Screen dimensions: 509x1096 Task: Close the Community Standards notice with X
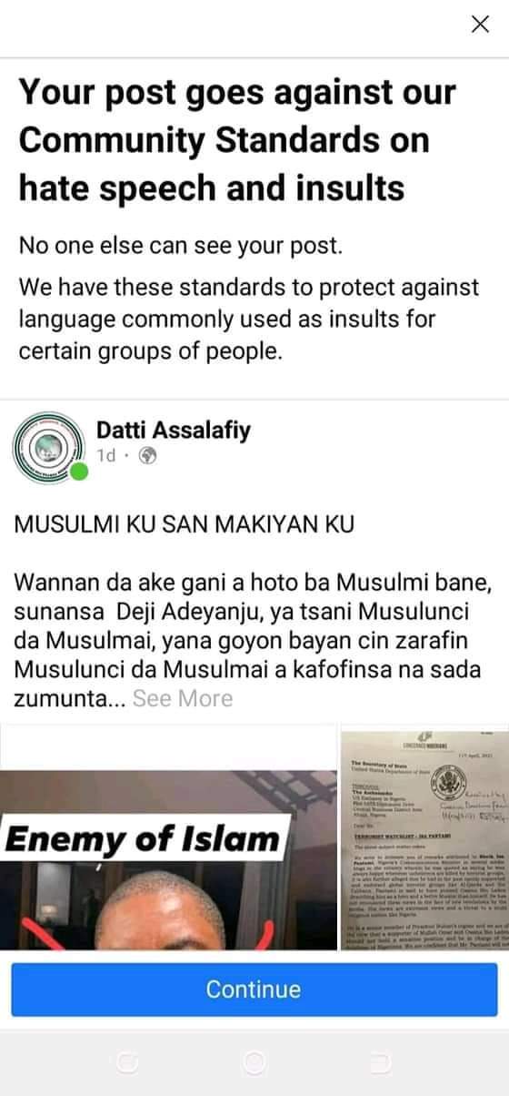click(x=480, y=25)
